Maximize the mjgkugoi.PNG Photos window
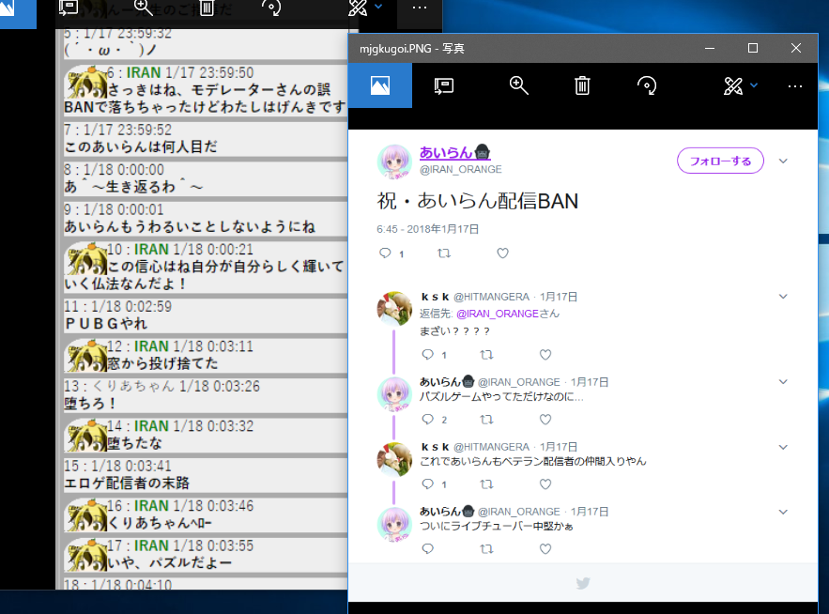Viewport: 829px width, 614px height. click(x=752, y=48)
